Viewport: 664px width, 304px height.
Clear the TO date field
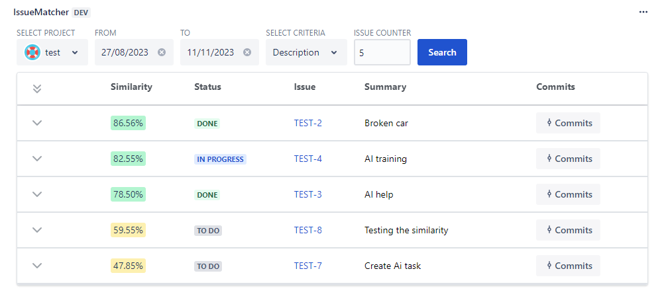pyautogui.click(x=247, y=52)
